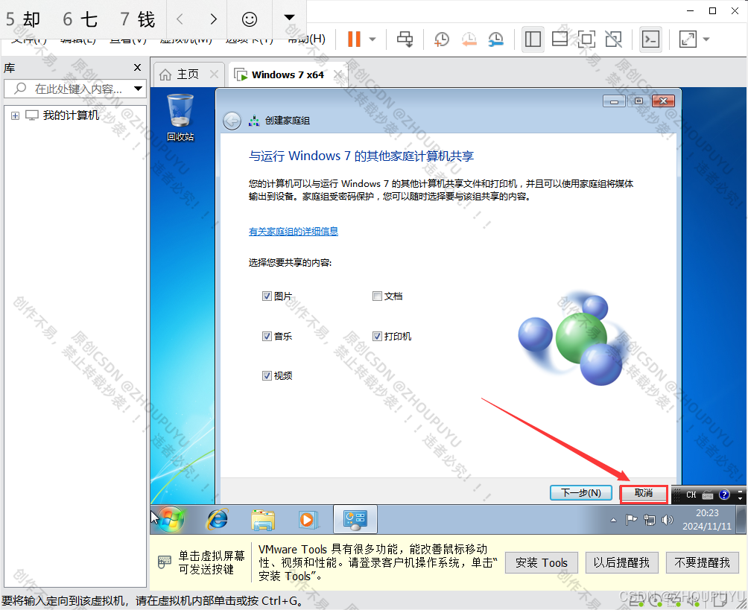Check the 文档 sharing checkbox
The height and width of the screenshot is (610, 748).
377,296
